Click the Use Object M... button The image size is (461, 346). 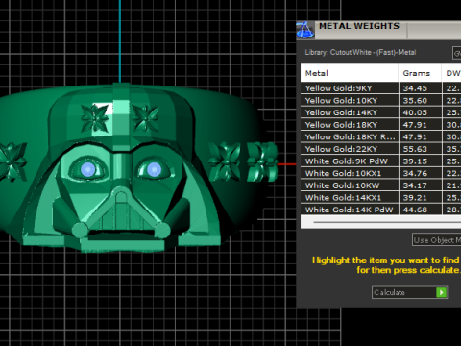(x=437, y=239)
